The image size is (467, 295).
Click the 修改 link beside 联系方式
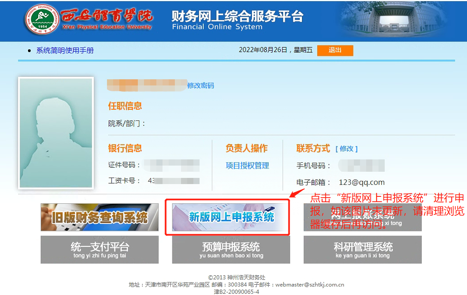[x=346, y=149]
